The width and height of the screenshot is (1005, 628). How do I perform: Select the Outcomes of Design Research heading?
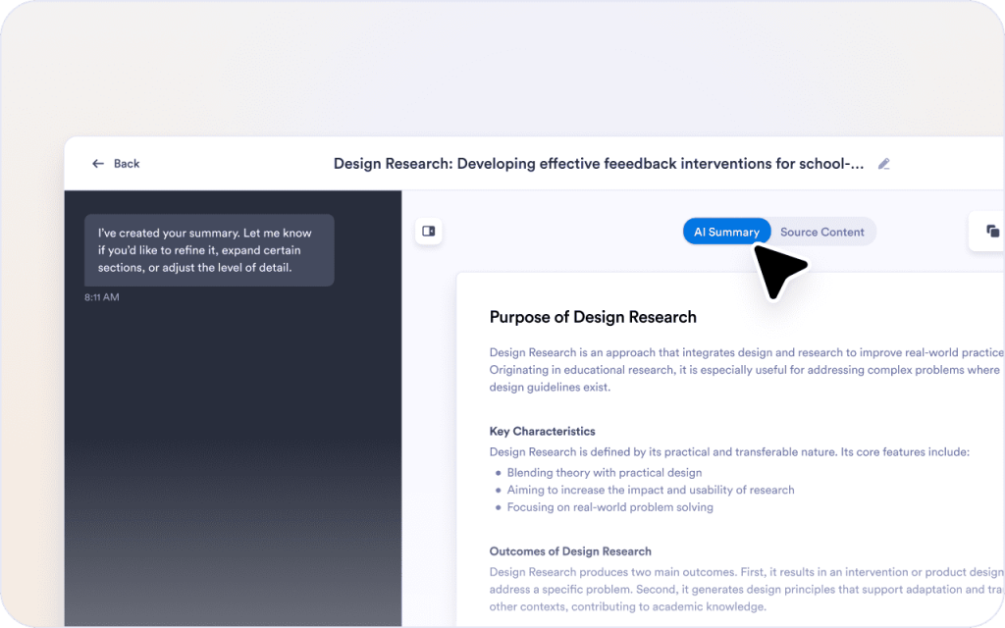coord(570,550)
